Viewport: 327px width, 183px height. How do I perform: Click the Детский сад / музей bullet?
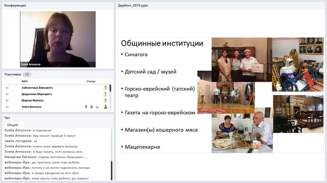(x=151, y=72)
